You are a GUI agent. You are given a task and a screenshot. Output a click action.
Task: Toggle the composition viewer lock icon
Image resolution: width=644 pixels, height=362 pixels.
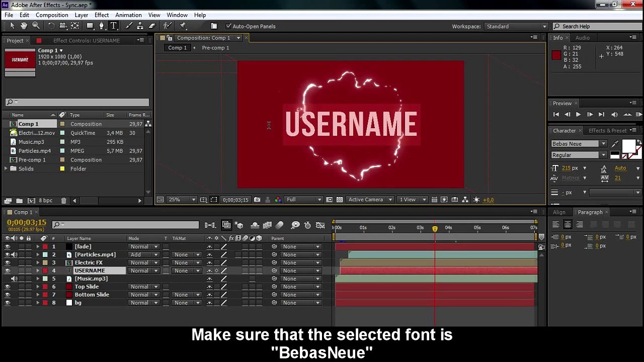[170, 38]
